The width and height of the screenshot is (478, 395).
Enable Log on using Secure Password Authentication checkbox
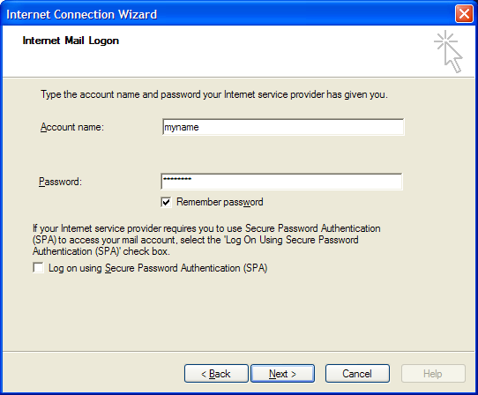[x=38, y=268]
